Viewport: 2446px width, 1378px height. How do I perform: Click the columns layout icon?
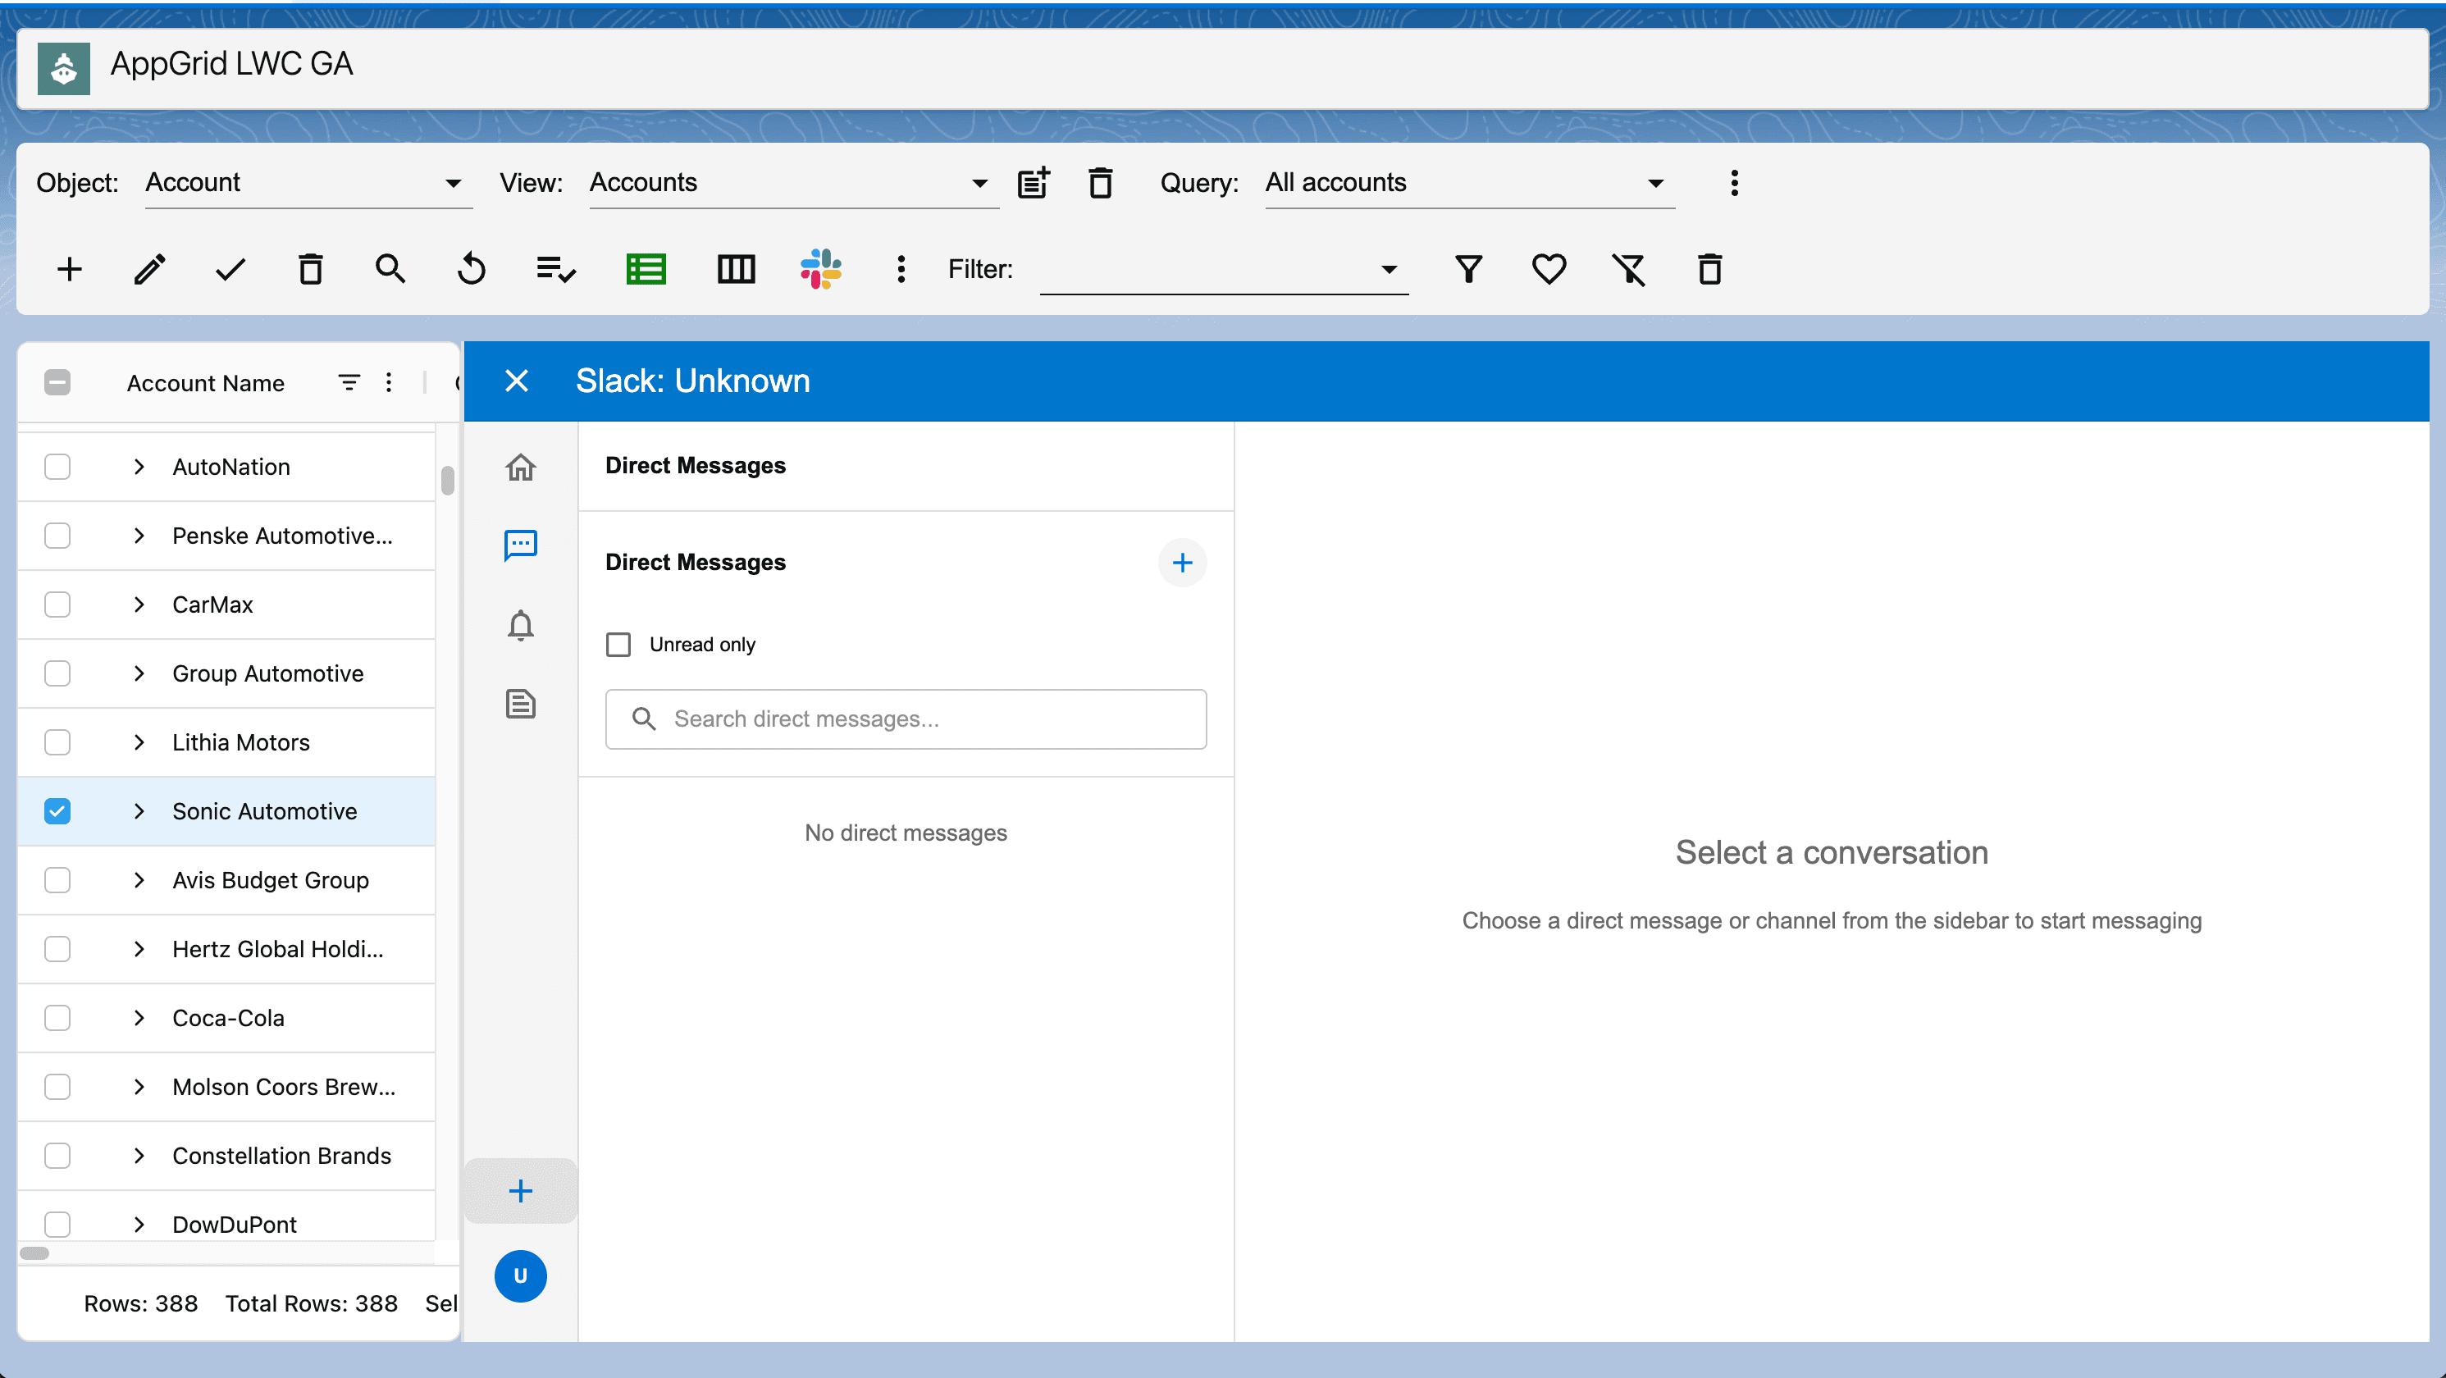click(x=736, y=270)
